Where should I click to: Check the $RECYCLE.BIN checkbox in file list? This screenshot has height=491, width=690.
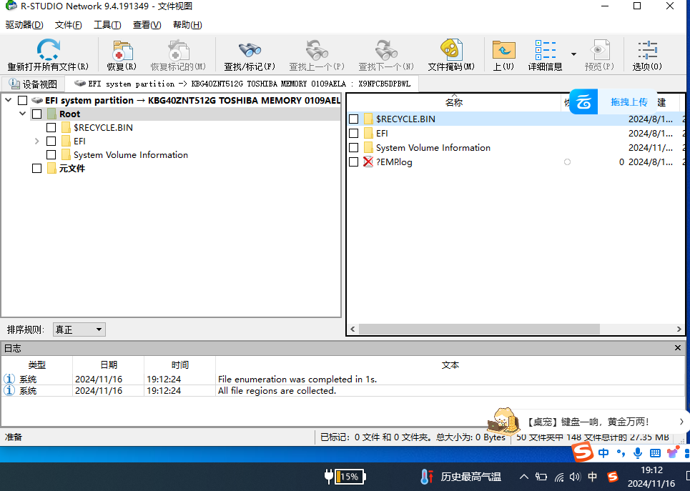[x=353, y=119]
